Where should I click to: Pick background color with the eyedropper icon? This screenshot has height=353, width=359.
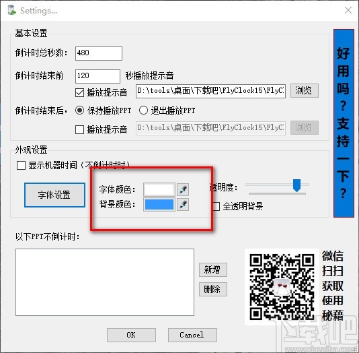click(183, 205)
